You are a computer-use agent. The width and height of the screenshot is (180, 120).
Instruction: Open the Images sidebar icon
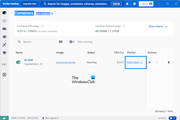tap(4, 21)
